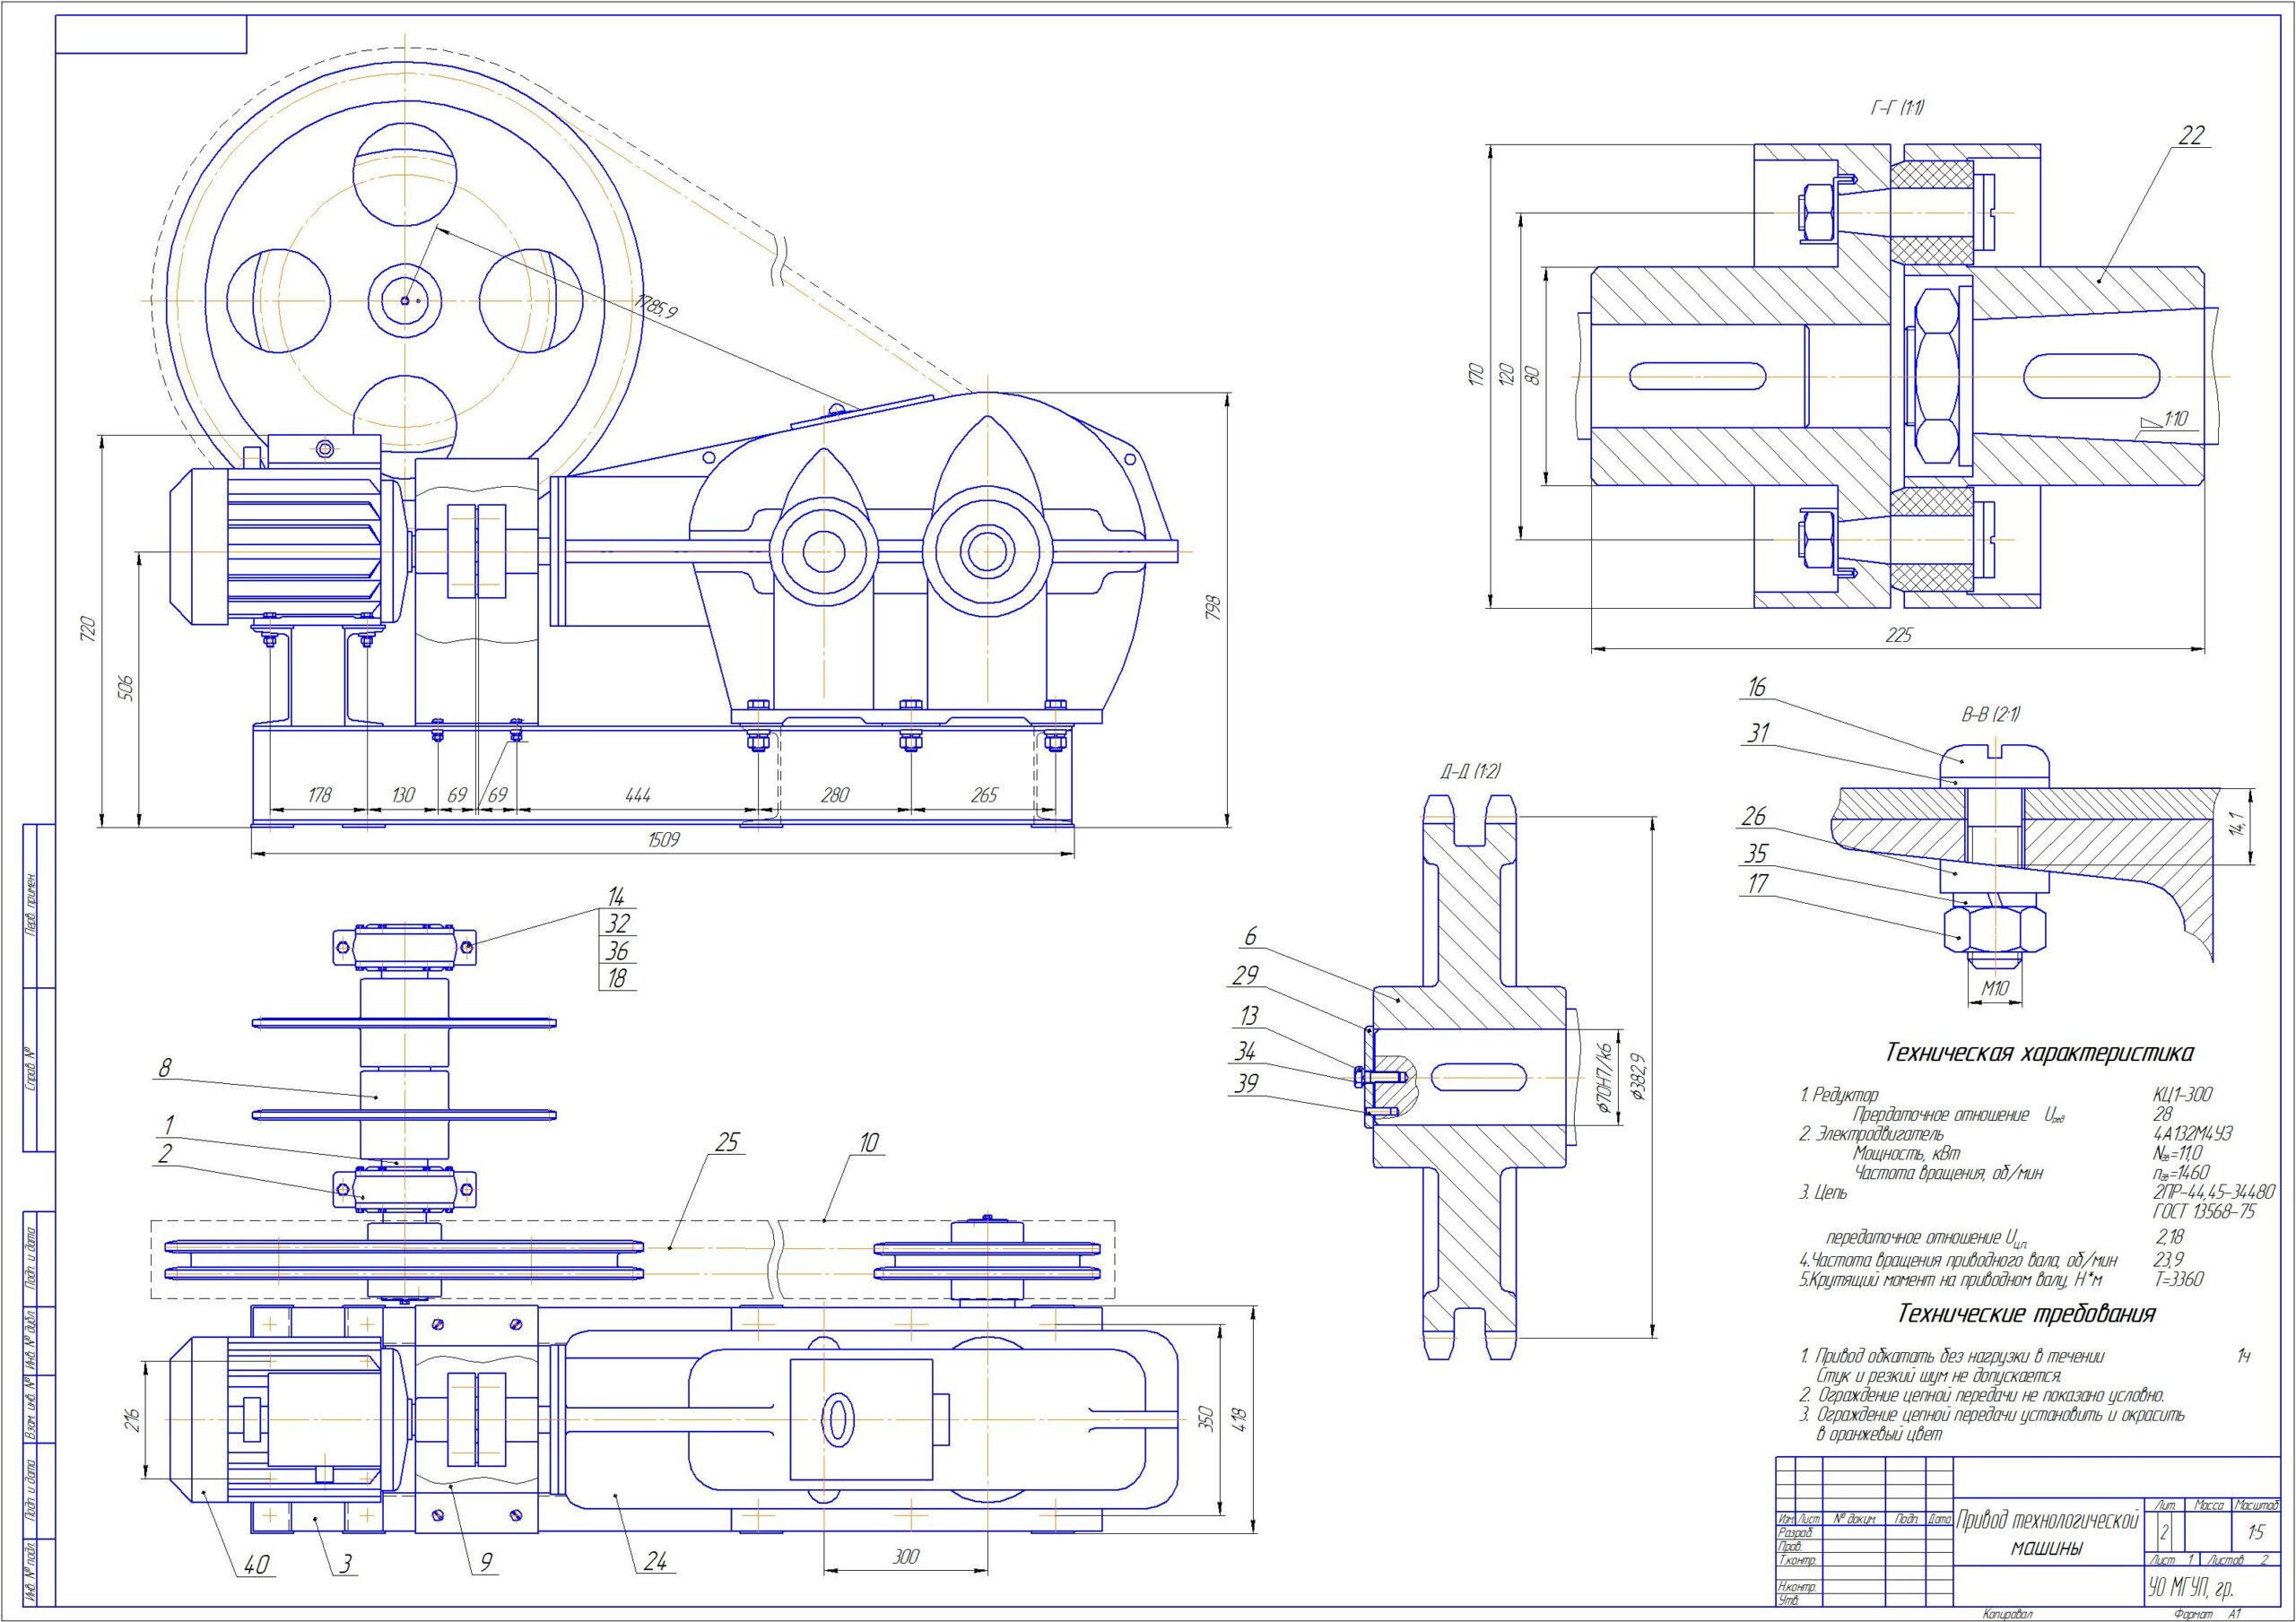The height and width of the screenshot is (1622, 2296).
Task: Click part callout number 17
Action: 1758,884
